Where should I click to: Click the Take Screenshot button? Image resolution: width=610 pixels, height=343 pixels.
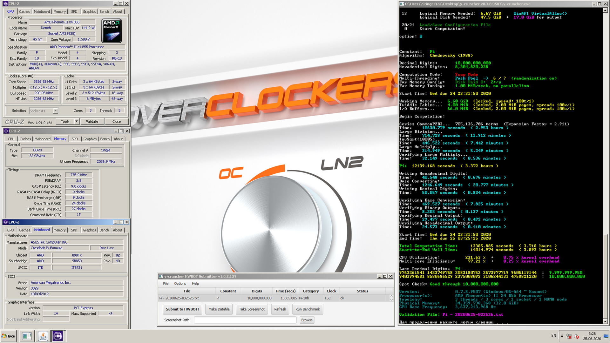pos(252,309)
